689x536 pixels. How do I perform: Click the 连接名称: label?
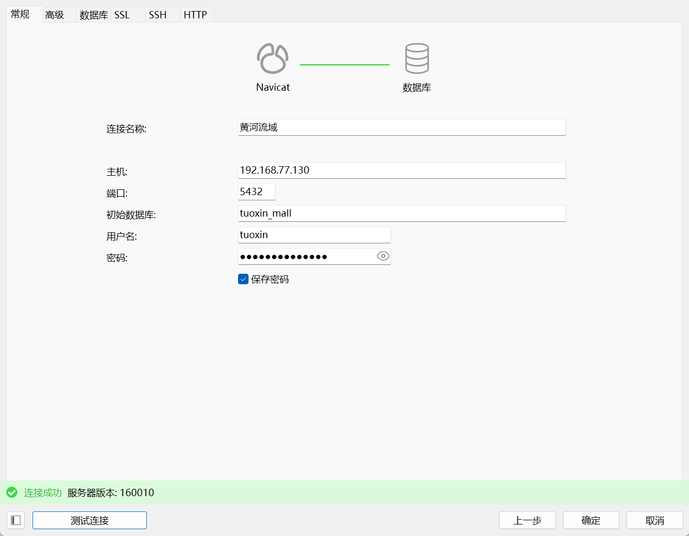(126, 129)
